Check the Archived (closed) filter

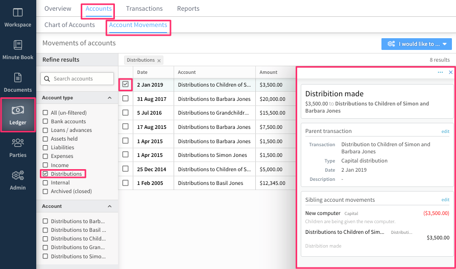[x=45, y=191]
